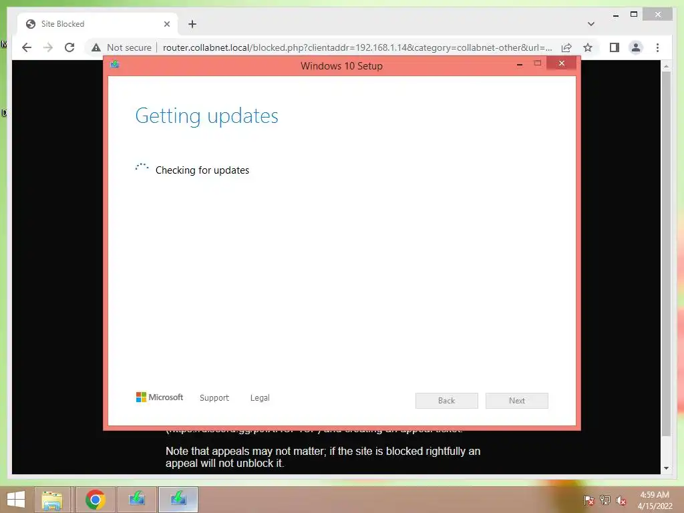Select active Windows 10 Setup taskbar icon
The width and height of the screenshot is (684, 513).
pyautogui.click(x=178, y=500)
